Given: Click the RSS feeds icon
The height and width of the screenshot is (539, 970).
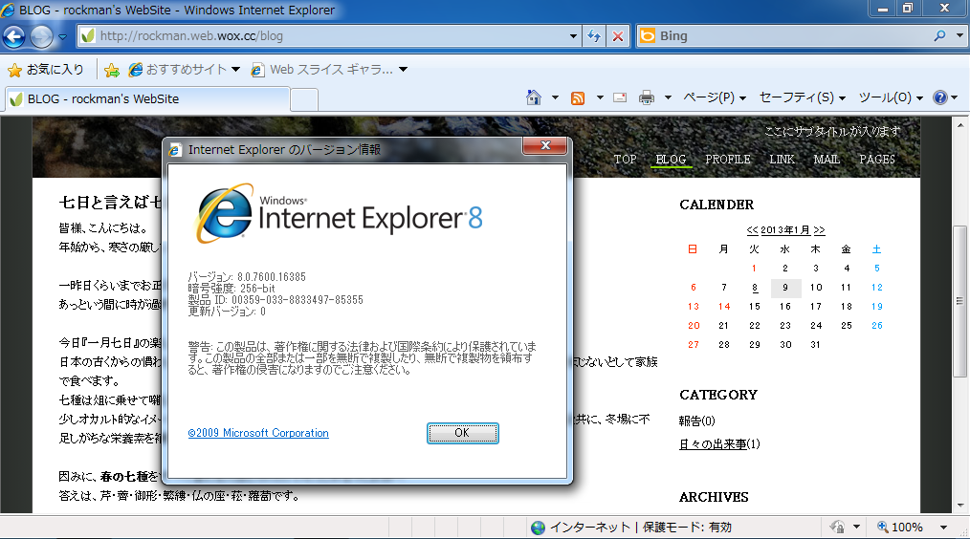Looking at the screenshot, I should [578, 97].
